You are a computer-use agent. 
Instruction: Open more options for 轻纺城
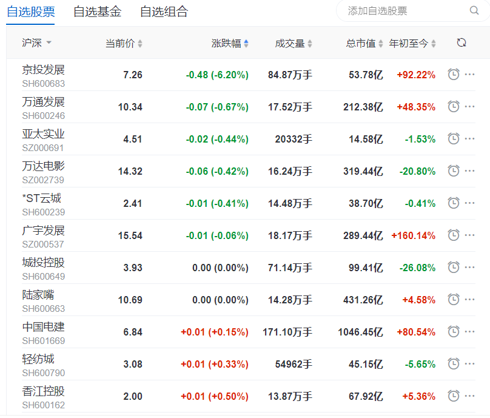click(x=470, y=363)
